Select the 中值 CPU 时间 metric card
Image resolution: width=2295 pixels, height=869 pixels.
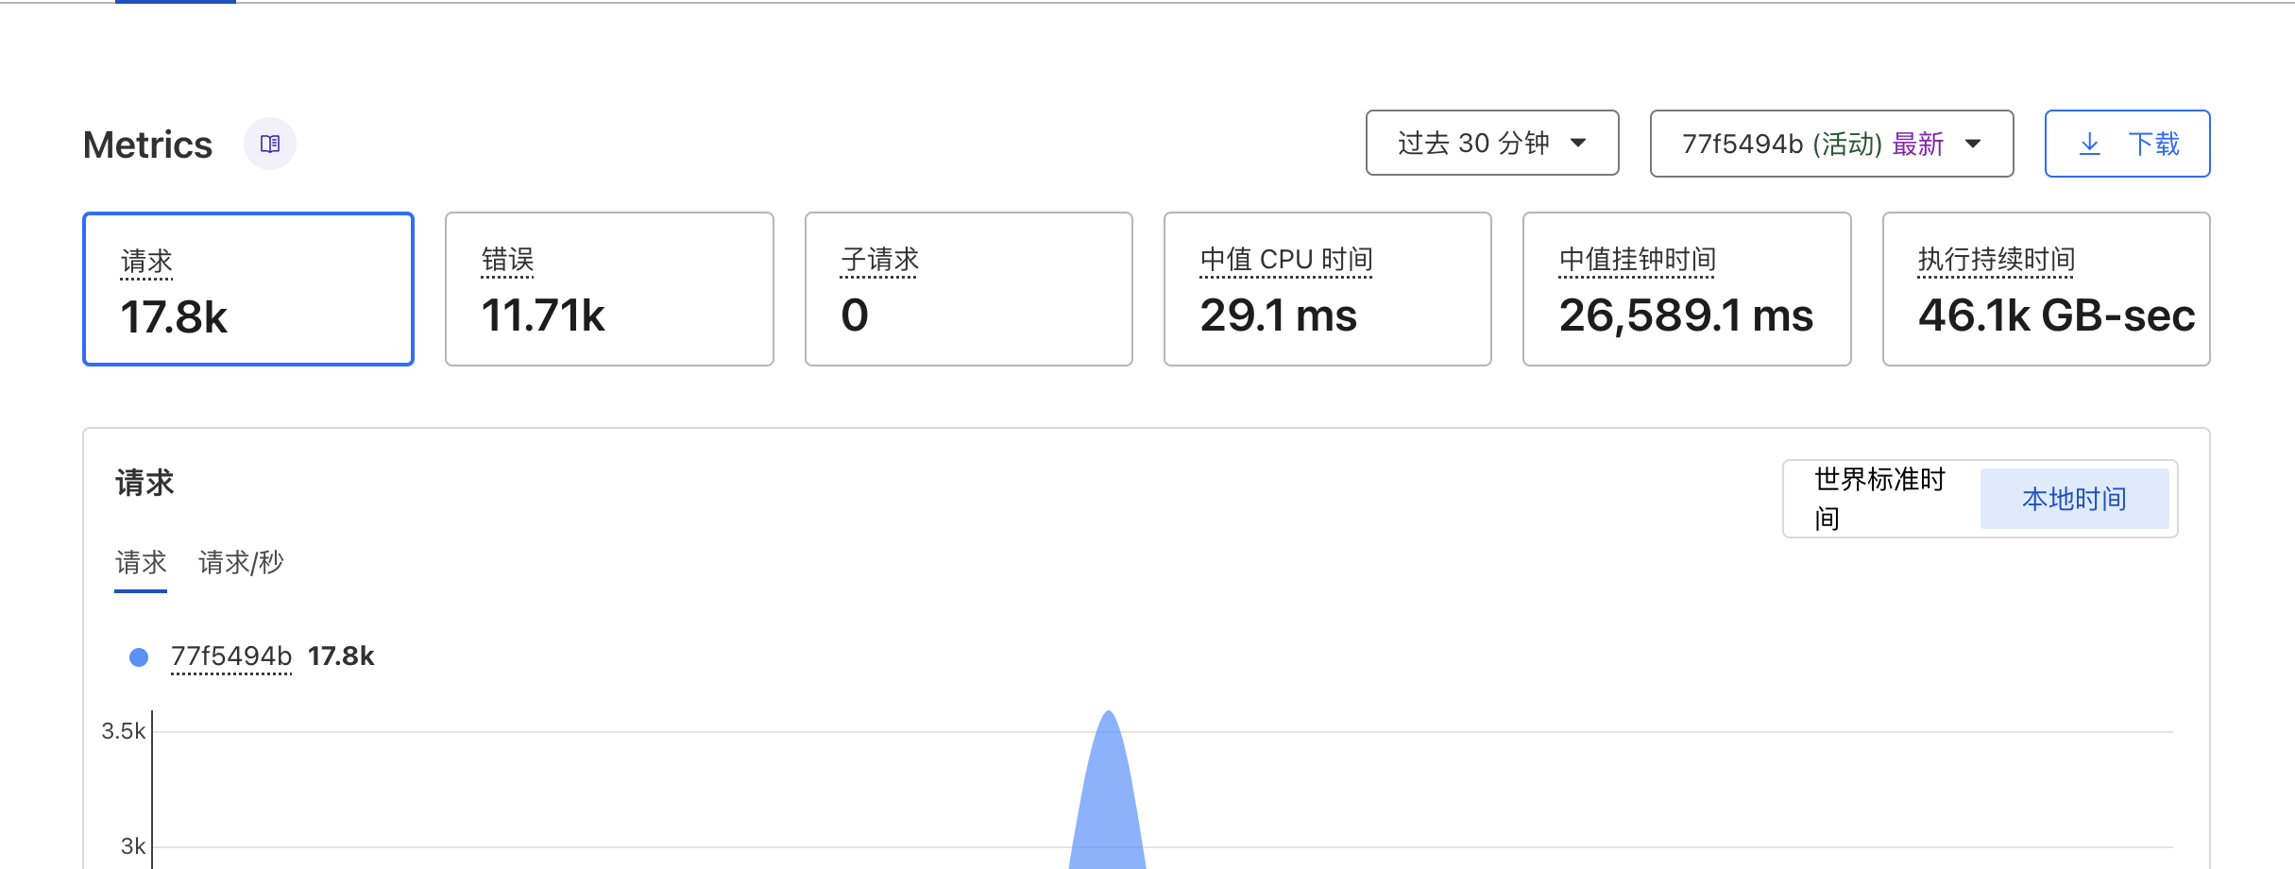(1327, 289)
